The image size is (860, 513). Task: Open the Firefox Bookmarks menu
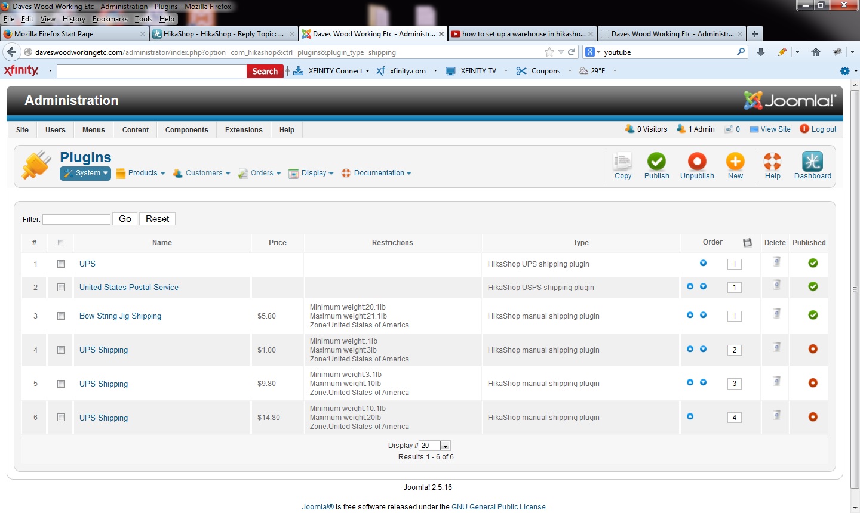(110, 19)
